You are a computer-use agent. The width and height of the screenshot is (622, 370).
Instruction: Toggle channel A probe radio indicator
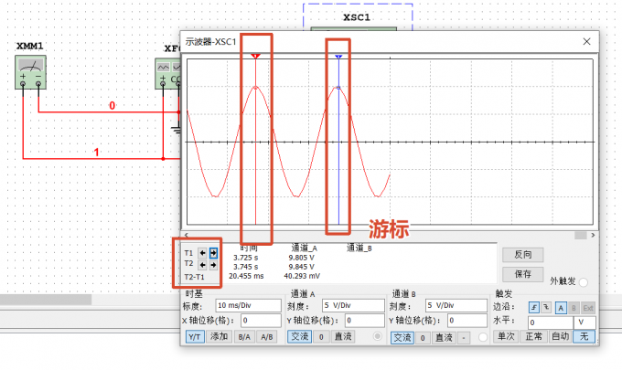[377, 336]
